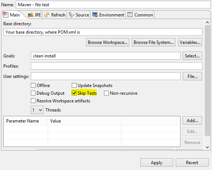Check the Non-recursive checkbox
The image size is (212, 170).
tap(106, 93)
